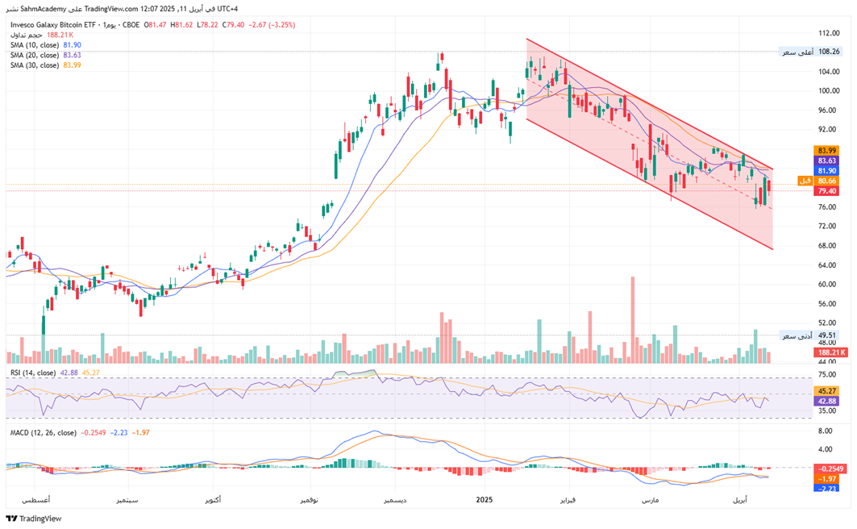The width and height of the screenshot is (857, 529).
Task: Click the 4.00 level on the MACD axis
Action: pos(826,450)
